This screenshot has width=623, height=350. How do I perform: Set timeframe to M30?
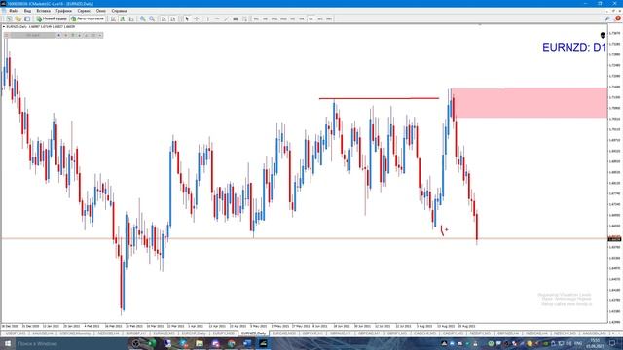click(x=283, y=18)
